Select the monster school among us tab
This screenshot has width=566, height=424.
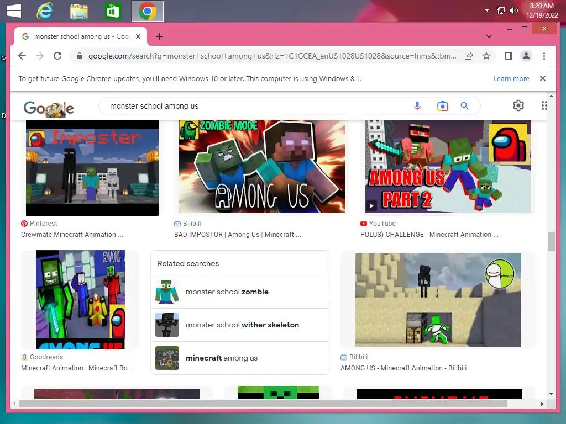(81, 36)
